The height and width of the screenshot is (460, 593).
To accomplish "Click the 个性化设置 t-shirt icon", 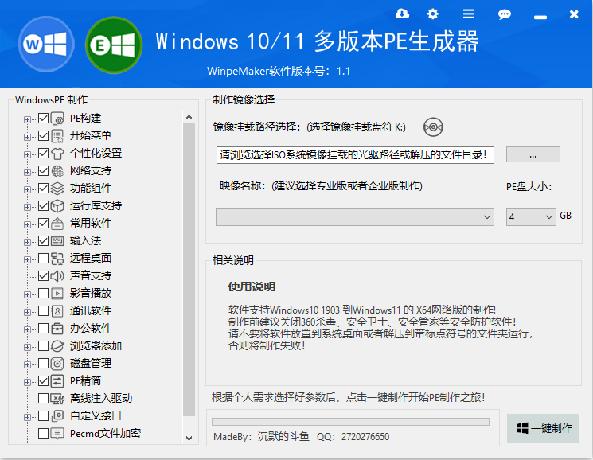I will (x=57, y=154).
